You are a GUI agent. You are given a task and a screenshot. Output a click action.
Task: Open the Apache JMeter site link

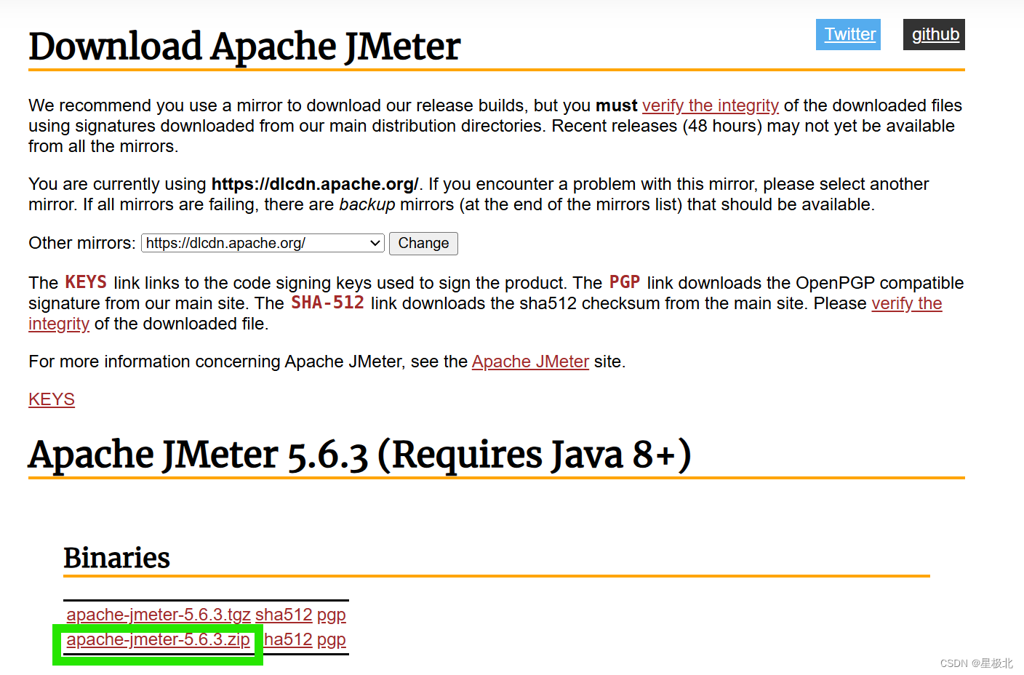(530, 362)
